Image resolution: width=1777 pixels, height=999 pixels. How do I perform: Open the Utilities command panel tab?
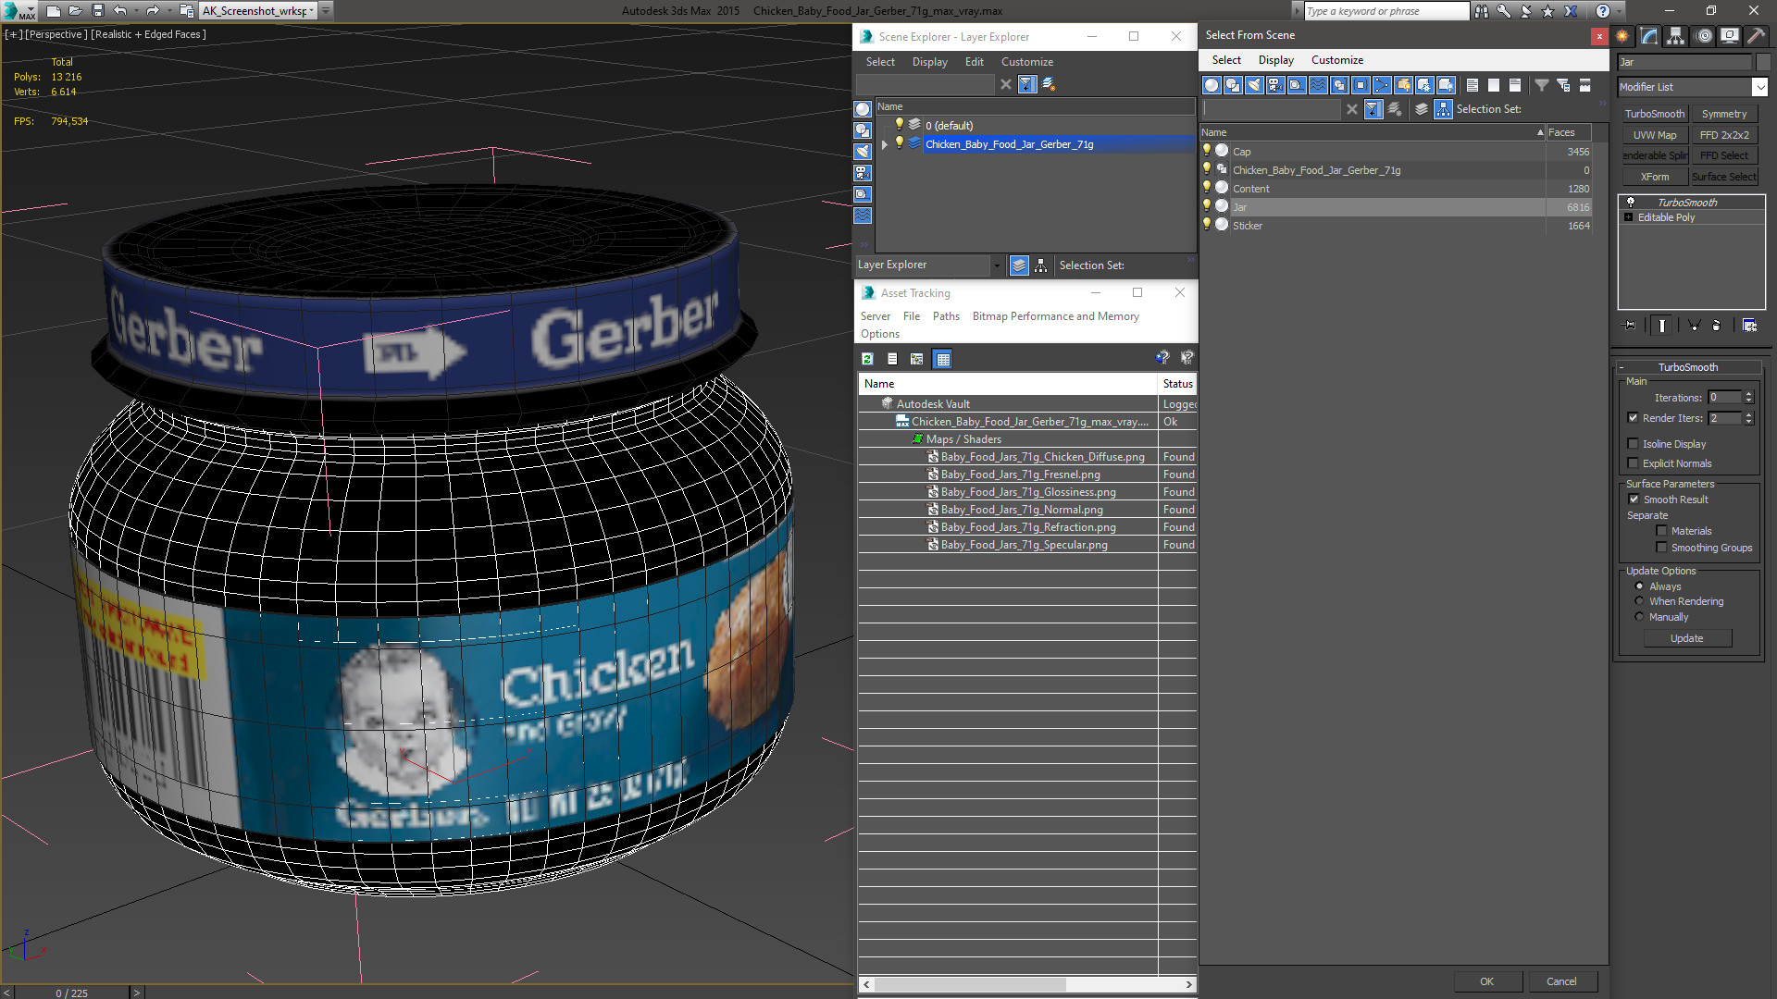pyautogui.click(x=1756, y=36)
